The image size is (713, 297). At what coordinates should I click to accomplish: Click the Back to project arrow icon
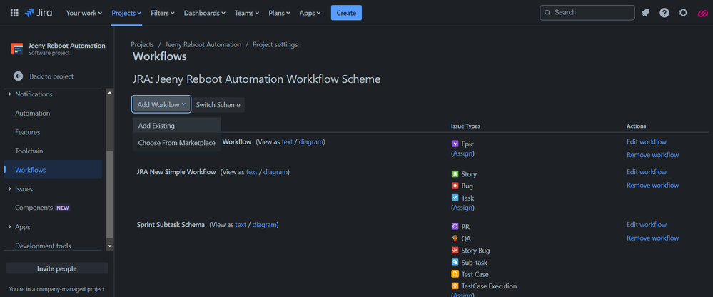click(x=18, y=76)
